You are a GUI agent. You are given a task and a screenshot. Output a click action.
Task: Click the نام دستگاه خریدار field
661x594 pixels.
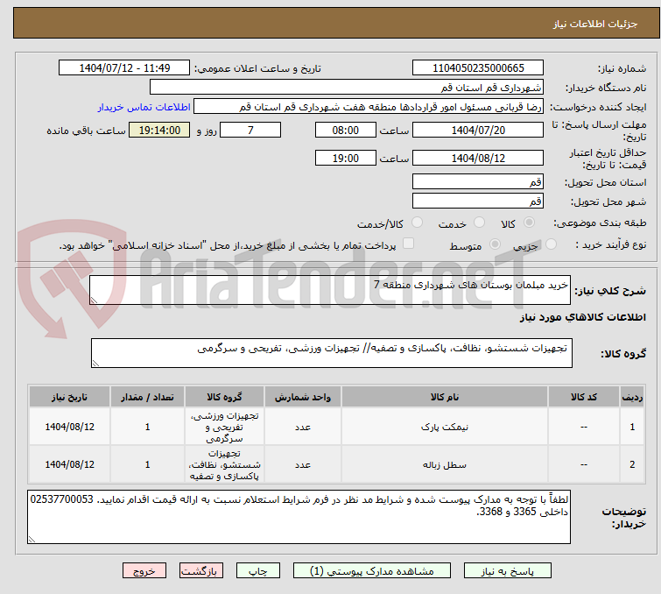click(347, 88)
